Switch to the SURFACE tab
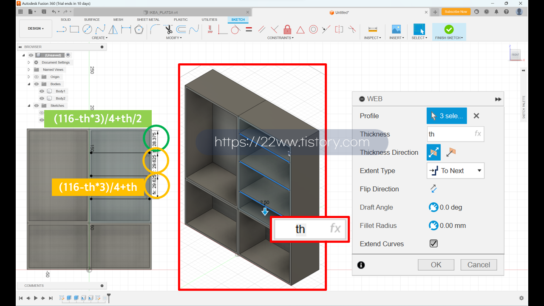Image resolution: width=544 pixels, height=306 pixels. click(92, 20)
